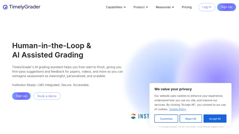Open the Cookie Policy link
239x134 pixels.
[177, 109]
